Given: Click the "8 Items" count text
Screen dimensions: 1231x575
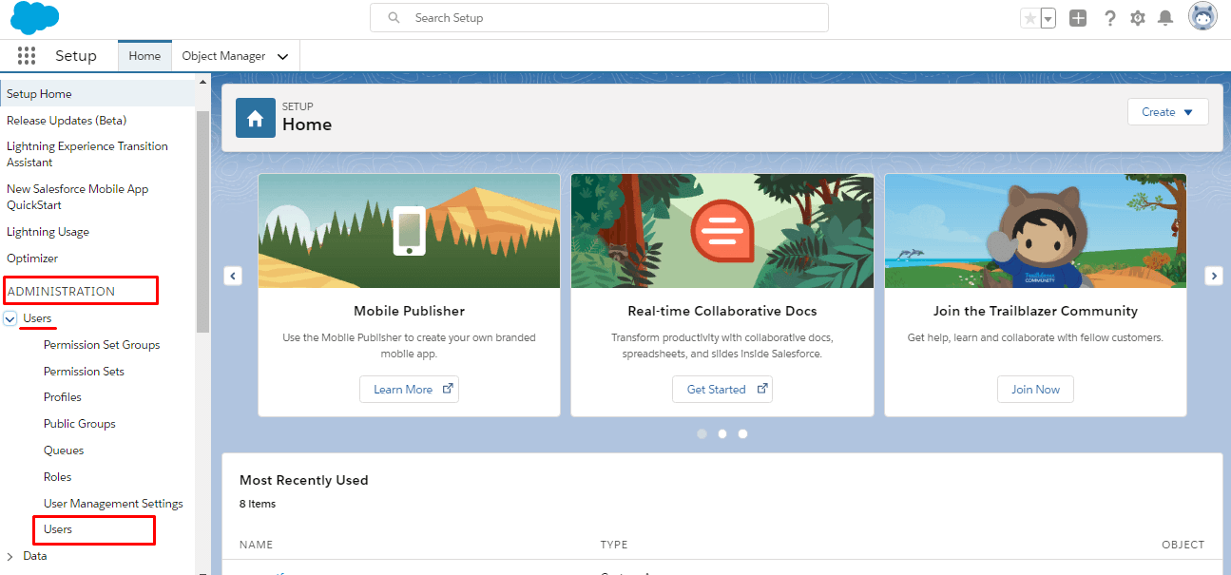Looking at the screenshot, I should tap(258, 504).
